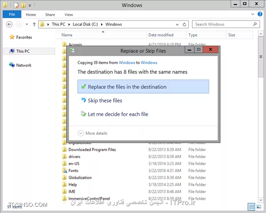Select the Downloaded Program Files folder
This screenshot has width=266, height=213.
click(92, 150)
